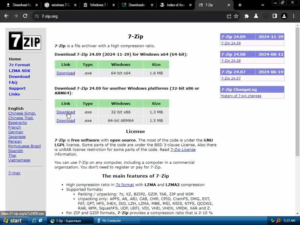Close the Download history tab
This screenshot has height=225, width=300.
pyautogui.click(x=37, y=5)
